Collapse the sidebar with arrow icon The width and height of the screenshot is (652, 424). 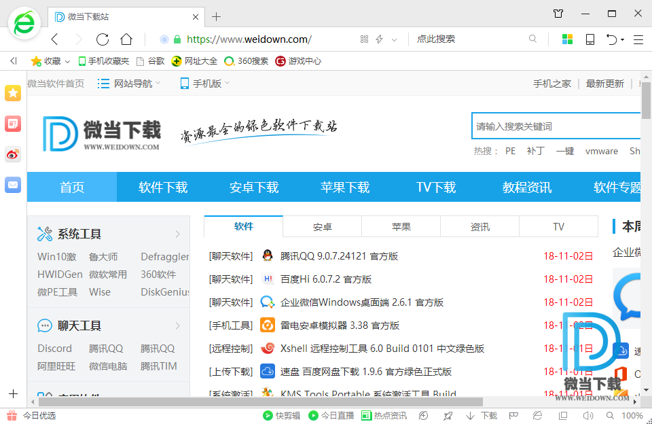coord(14,61)
